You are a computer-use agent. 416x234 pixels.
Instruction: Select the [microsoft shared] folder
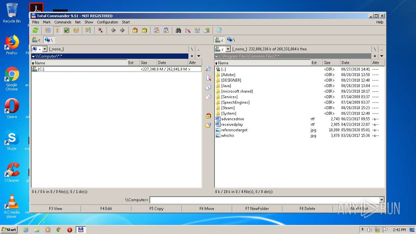(237, 91)
